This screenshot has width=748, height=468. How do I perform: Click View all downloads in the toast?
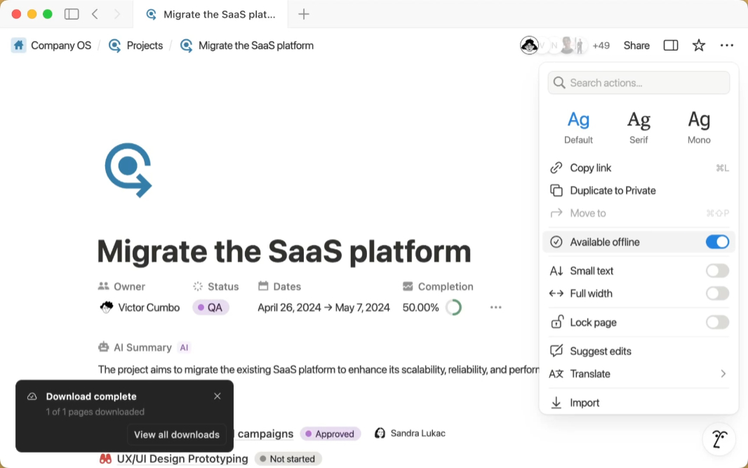[177, 434]
